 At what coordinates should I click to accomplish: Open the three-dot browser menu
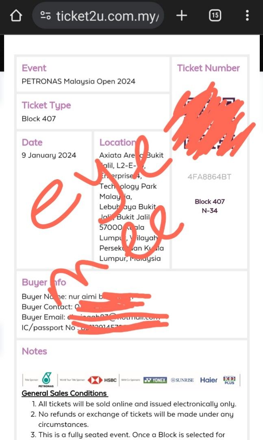pos(247,15)
